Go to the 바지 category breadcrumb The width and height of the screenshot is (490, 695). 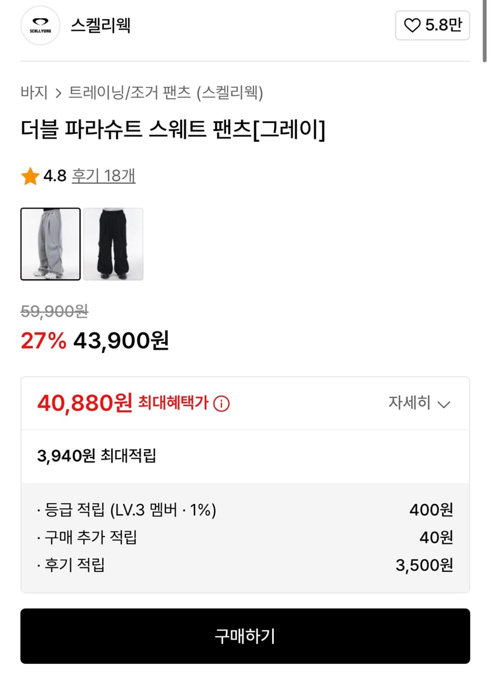[x=34, y=93]
